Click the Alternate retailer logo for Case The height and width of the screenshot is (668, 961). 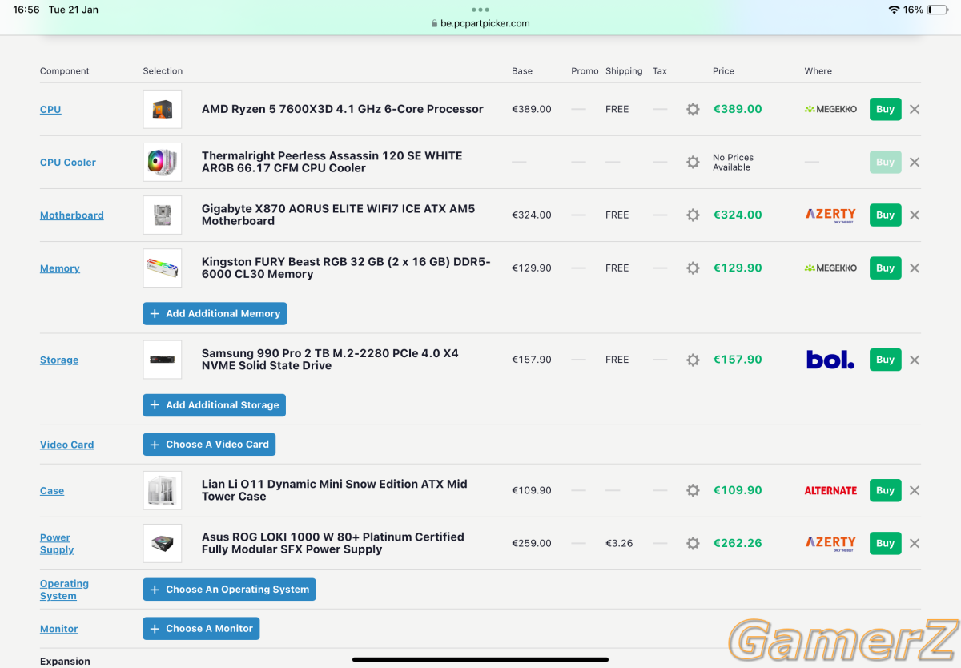pos(830,490)
